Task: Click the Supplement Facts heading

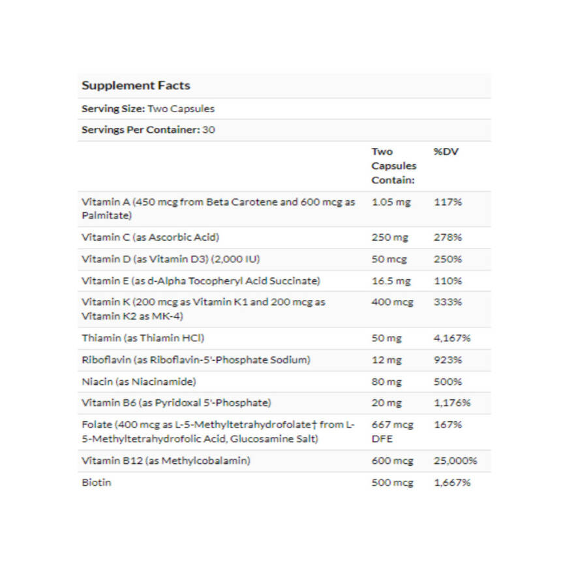Action: pos(136,85)
